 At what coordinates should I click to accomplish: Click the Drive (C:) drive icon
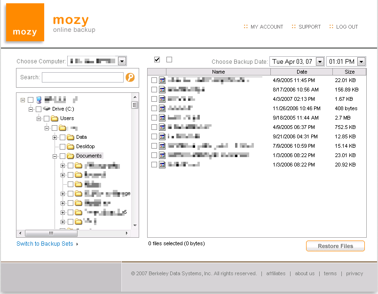pos(47,109)
